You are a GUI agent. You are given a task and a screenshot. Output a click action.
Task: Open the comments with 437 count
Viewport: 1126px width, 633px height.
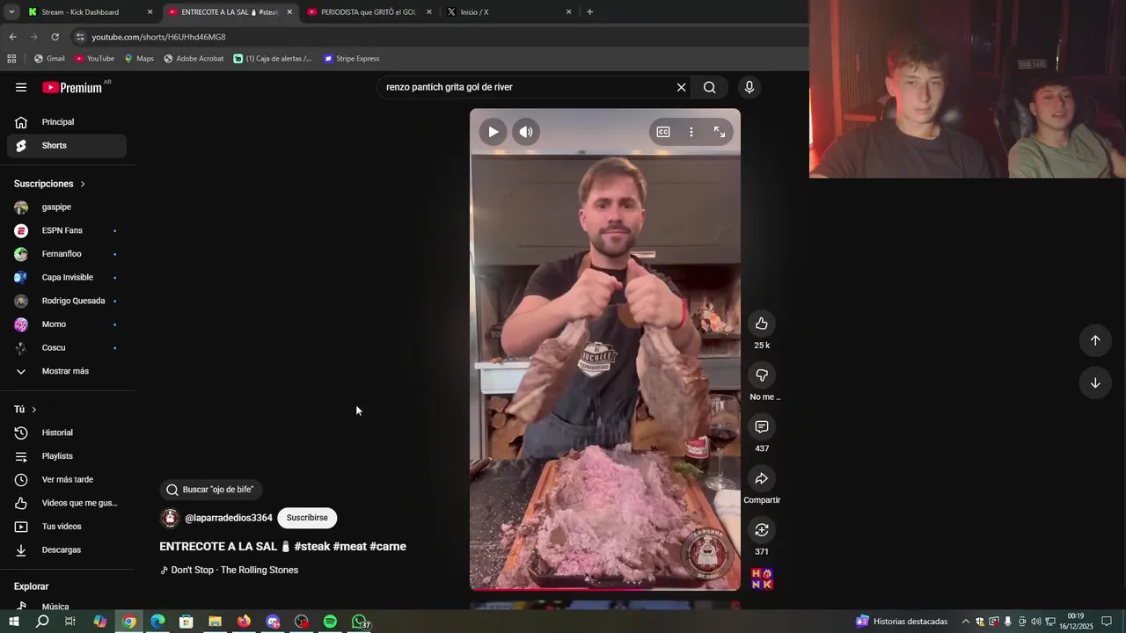(x=762, y=427)
